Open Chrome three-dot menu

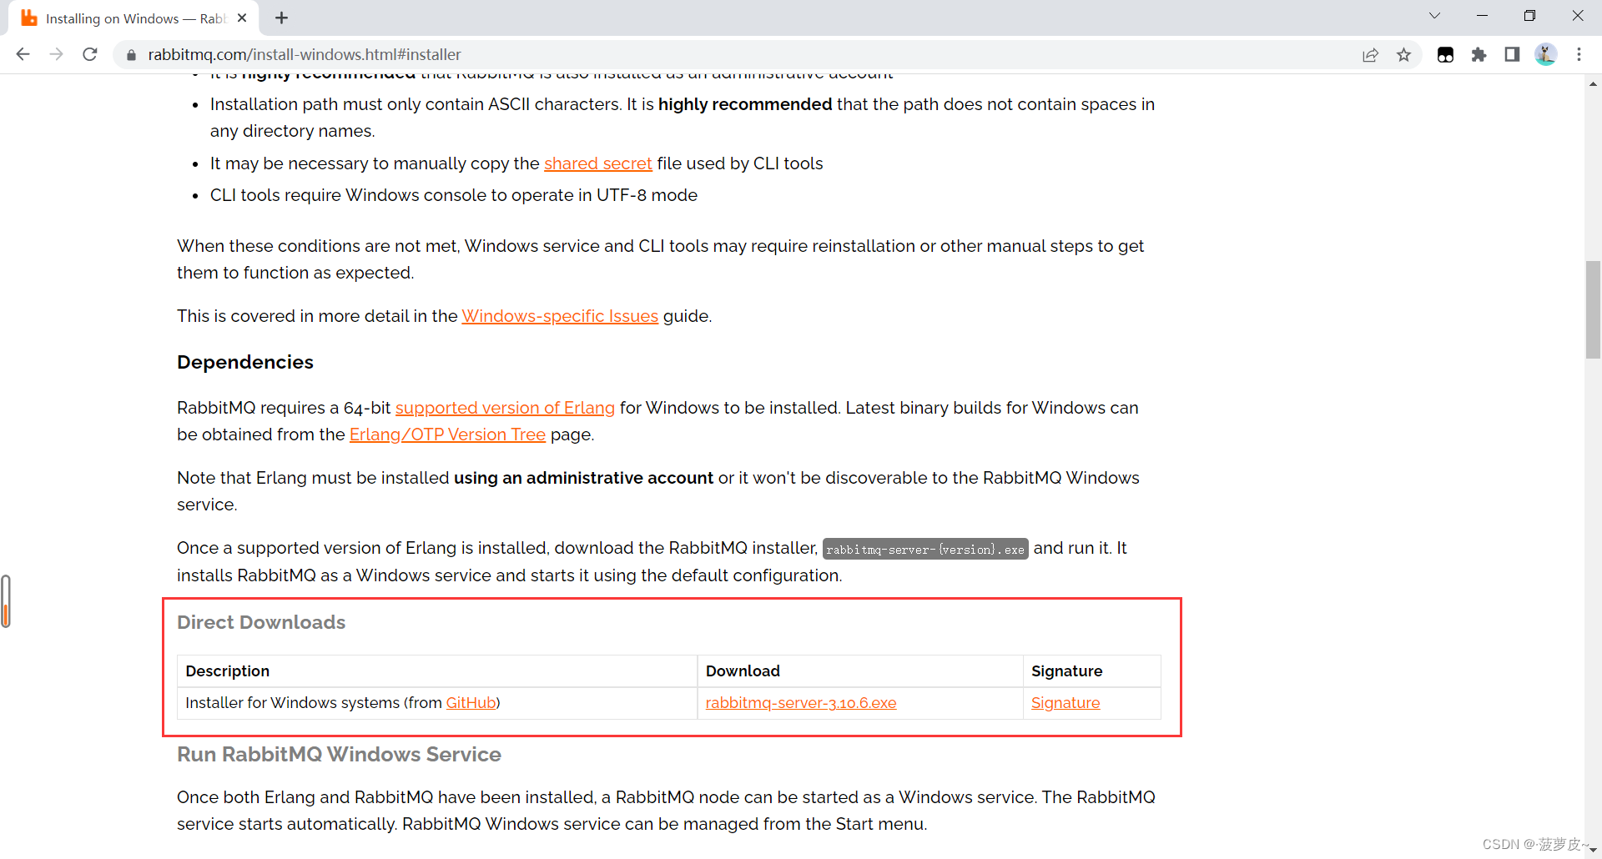[x=1579, y=55]
